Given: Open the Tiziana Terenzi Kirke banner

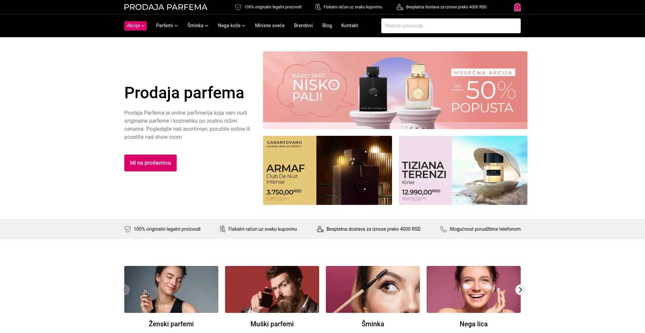Looking at the screenshot, I should pyautogui.click(x=463, y=170).
